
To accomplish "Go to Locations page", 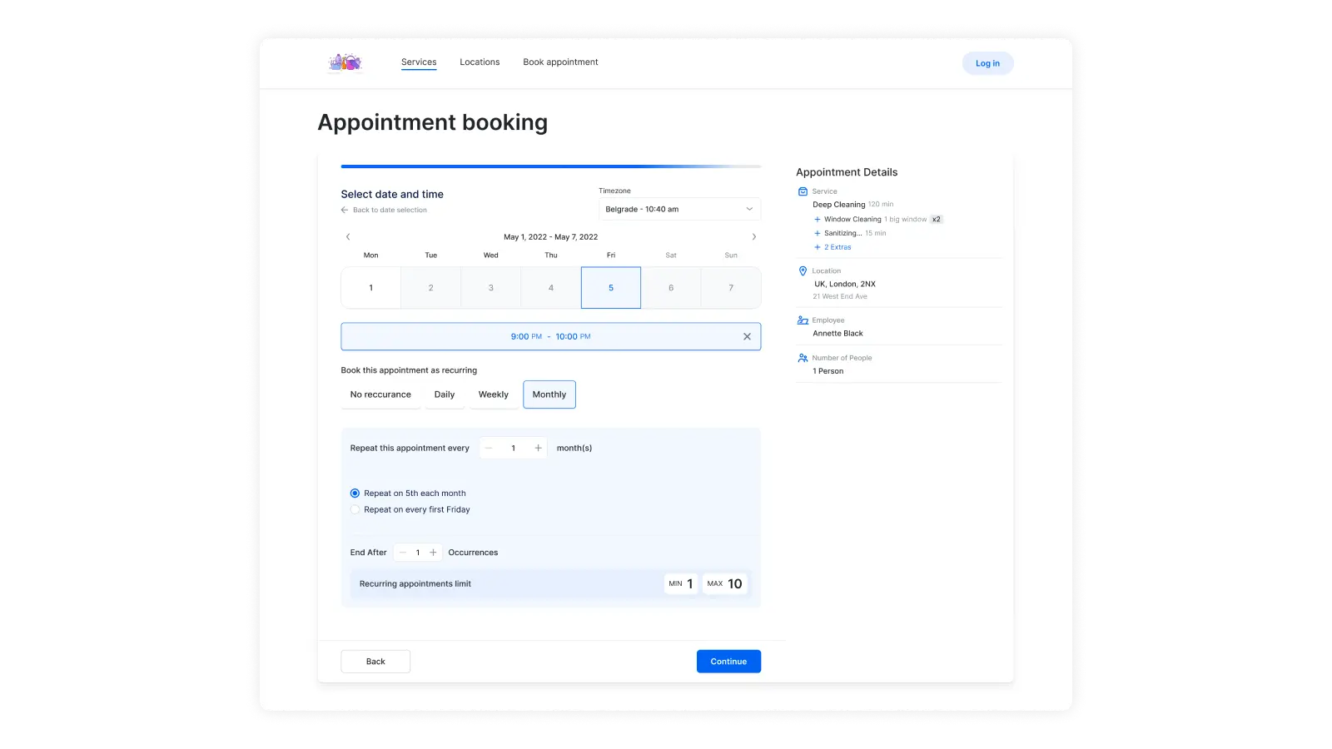I will [x=480, y=62].
